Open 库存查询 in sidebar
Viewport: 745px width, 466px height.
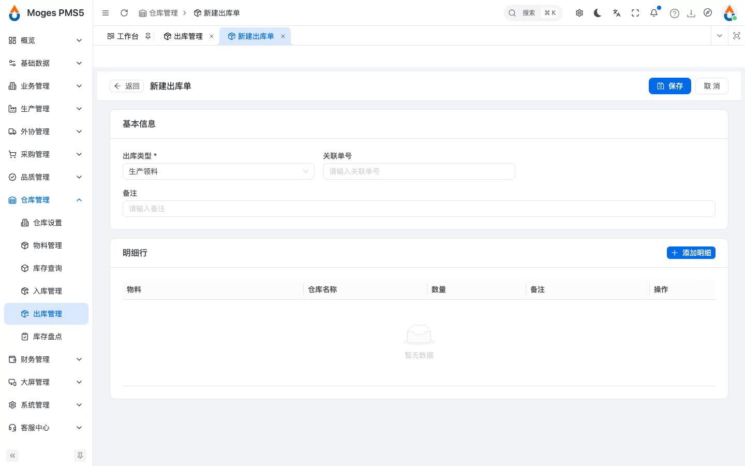[46, 268]
